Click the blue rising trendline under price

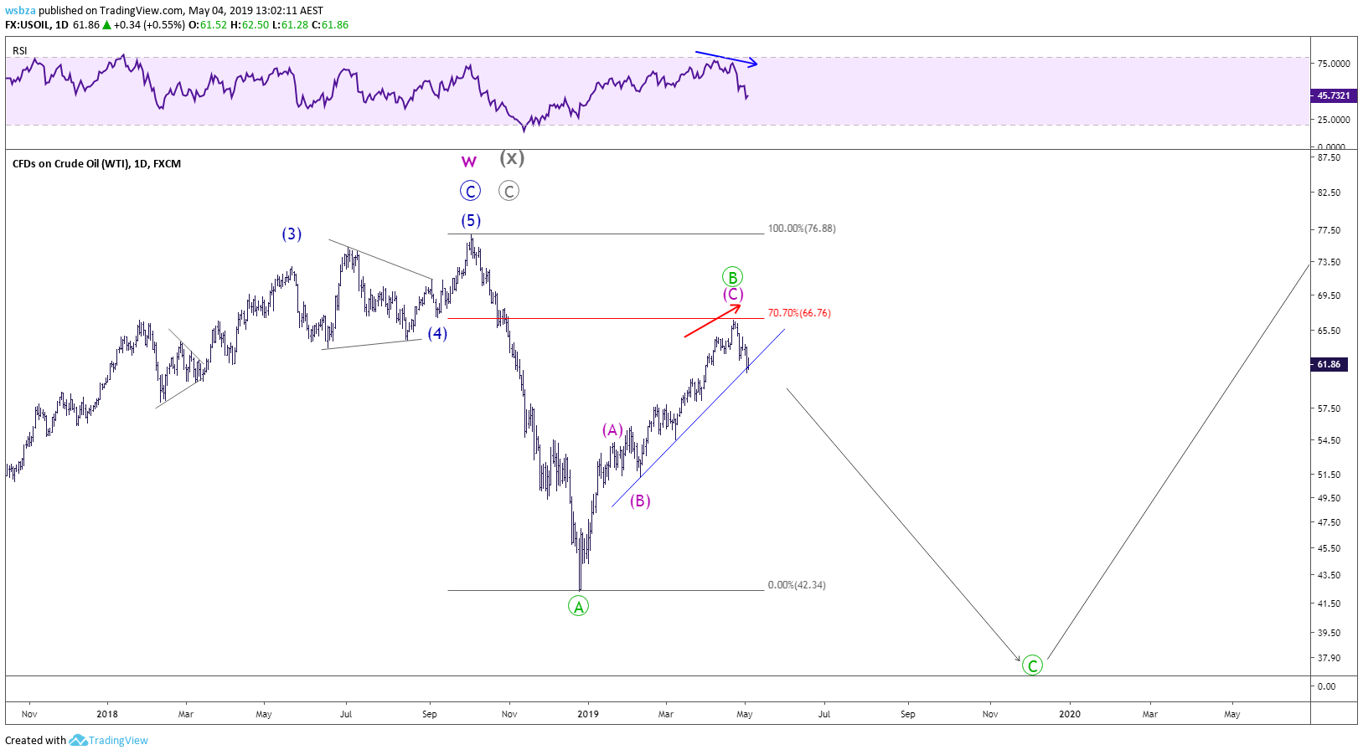tap(698, 419)
